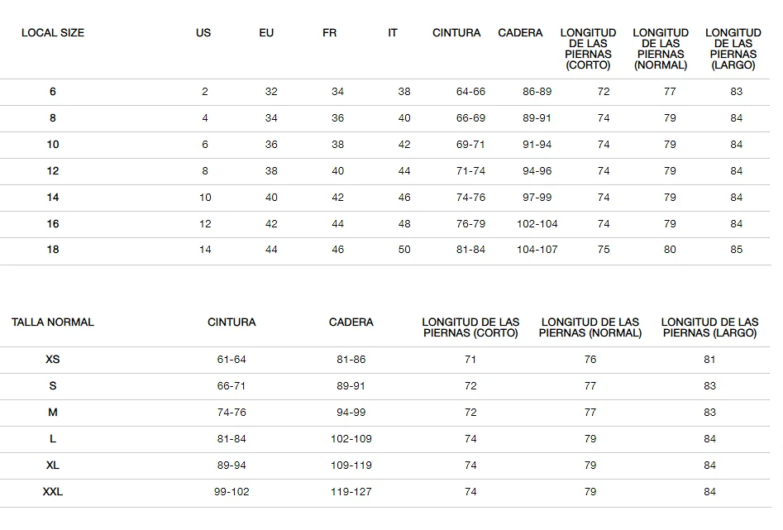
Task: Click local size 6 row label
Action: (x=52, y=92)
